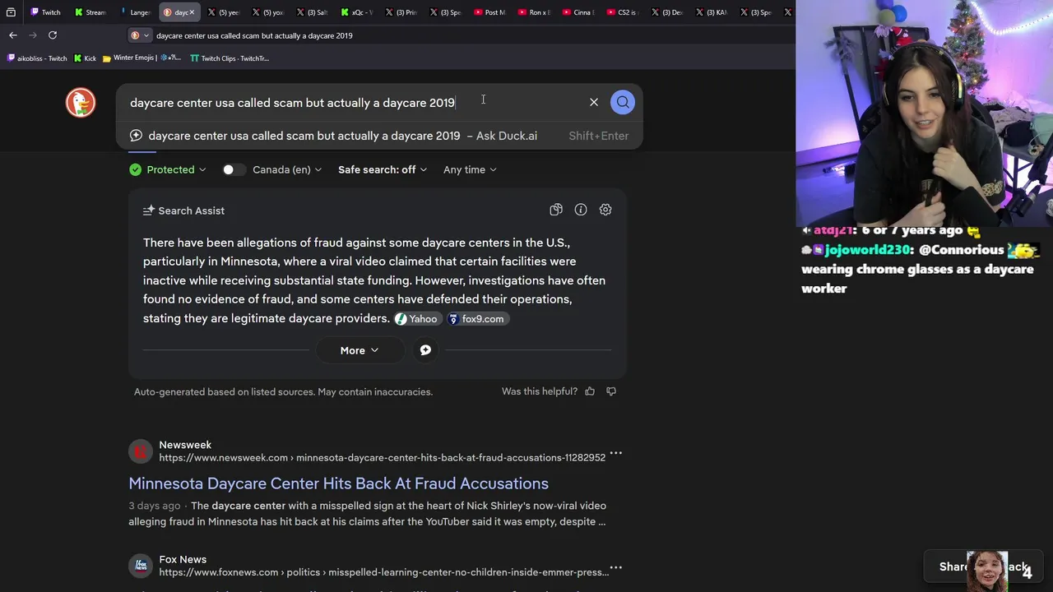Open Minnesota Daycare Center Hits Back headline
1053x592 pixels.
coord(338,483)
